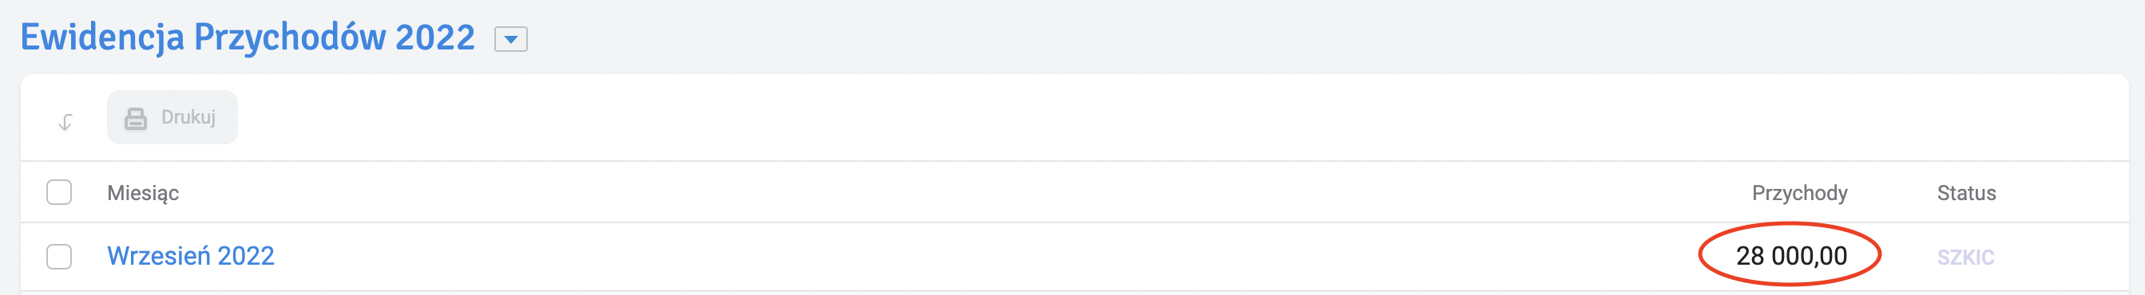Print the list using the Drukuj button
The image size is (2145, 295).
(172, 117)
